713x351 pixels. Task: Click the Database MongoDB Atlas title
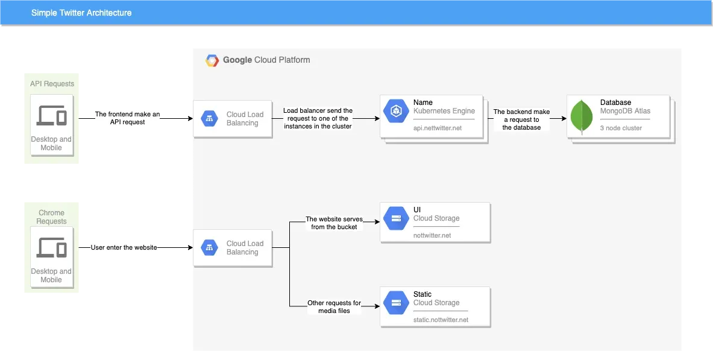pos(625,107)
